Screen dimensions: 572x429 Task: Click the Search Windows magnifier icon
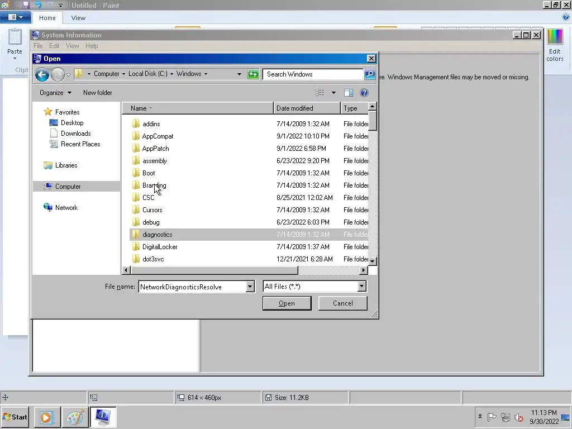370,74
